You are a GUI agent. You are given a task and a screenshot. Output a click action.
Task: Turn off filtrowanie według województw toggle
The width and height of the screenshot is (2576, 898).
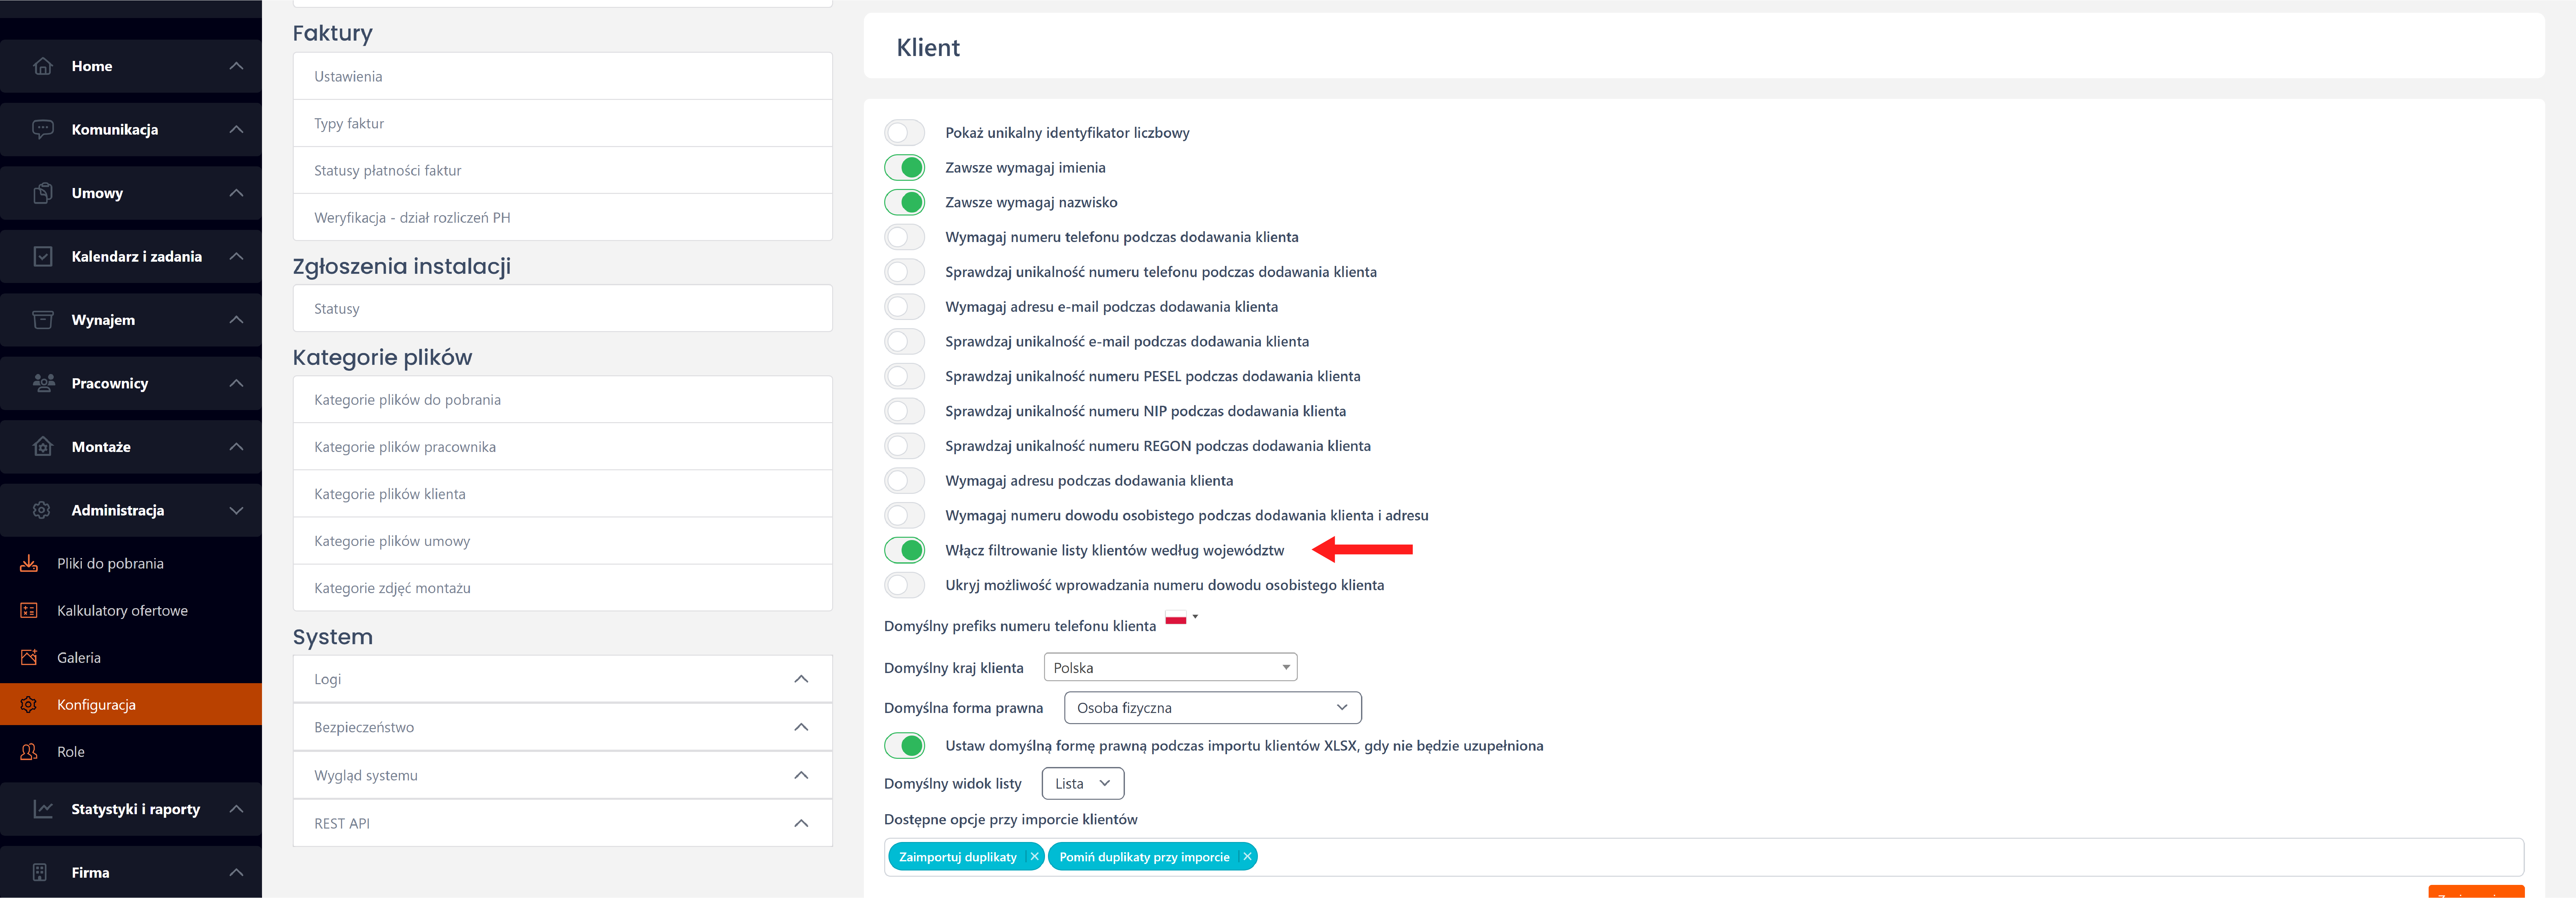pos(905,550)
